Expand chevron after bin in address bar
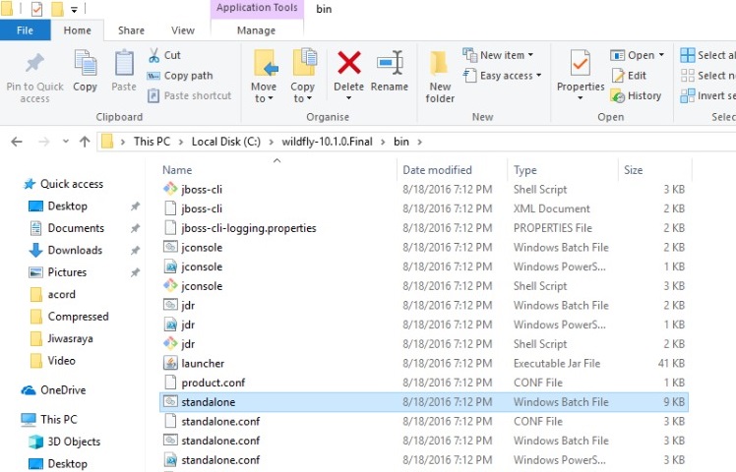The height and width of the screenshot is (472, 736). (x=419, y=142)
